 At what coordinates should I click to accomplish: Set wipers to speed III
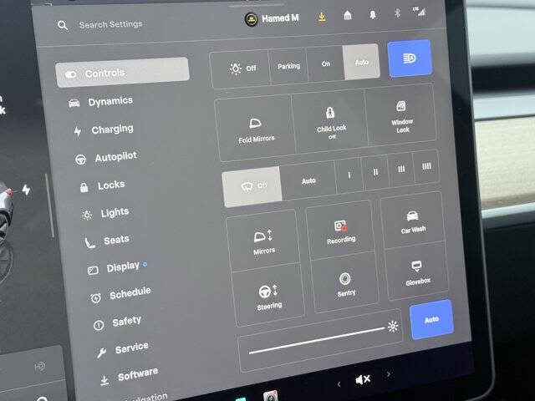(x=401, y=169)
